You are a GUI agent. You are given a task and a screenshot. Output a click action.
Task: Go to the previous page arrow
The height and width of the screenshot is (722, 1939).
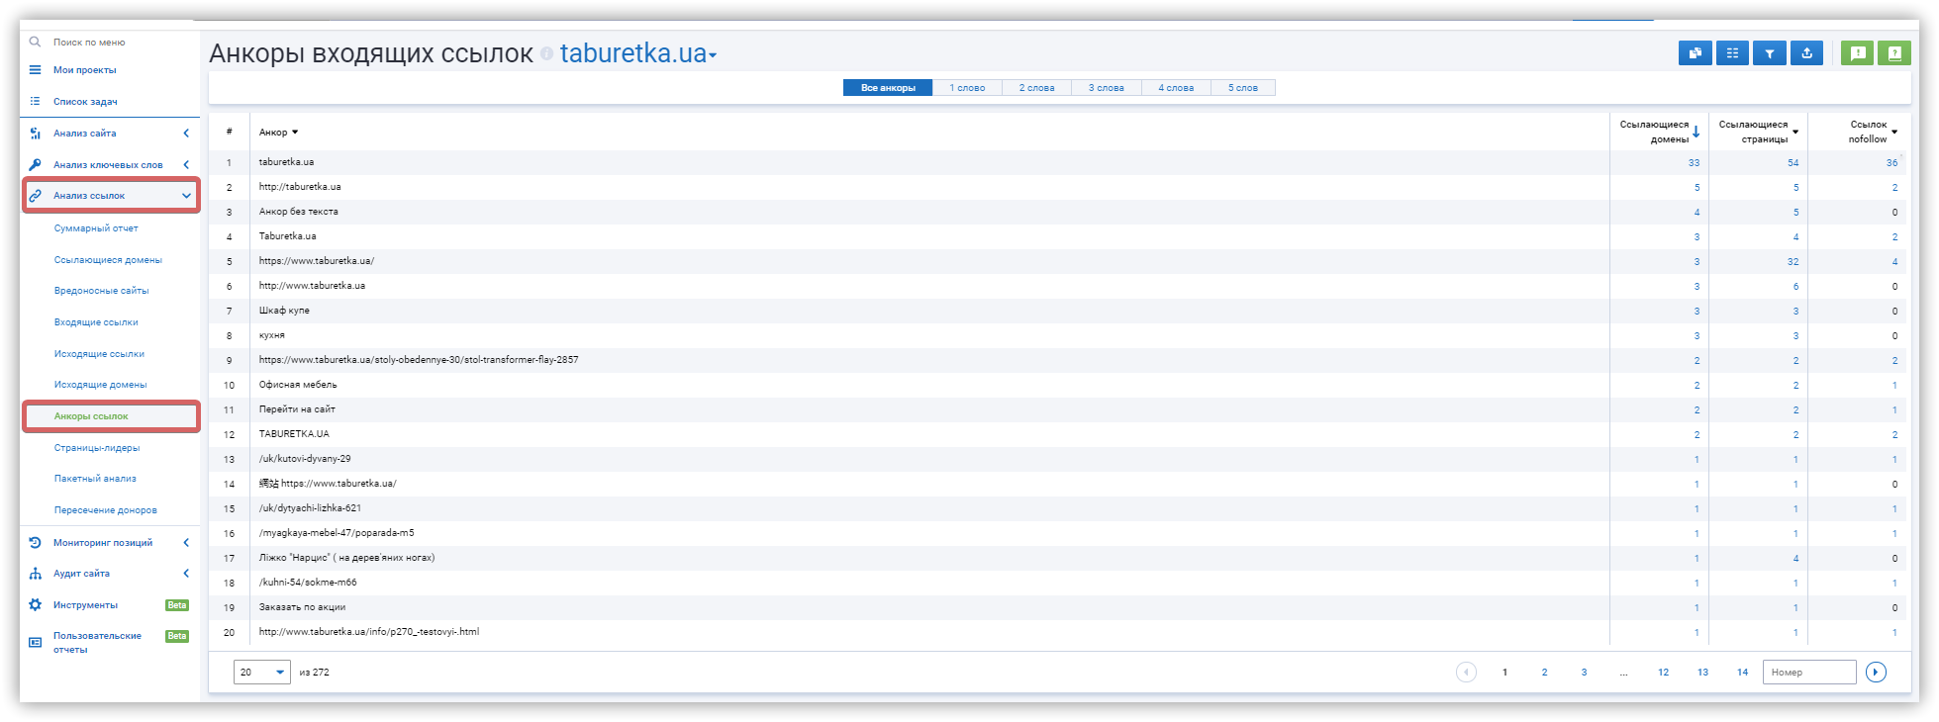pyautogui.click(x=1466, y=673)
